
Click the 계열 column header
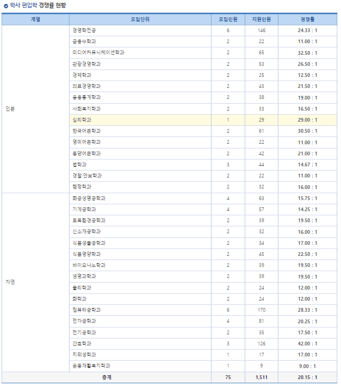pos(35,19)
